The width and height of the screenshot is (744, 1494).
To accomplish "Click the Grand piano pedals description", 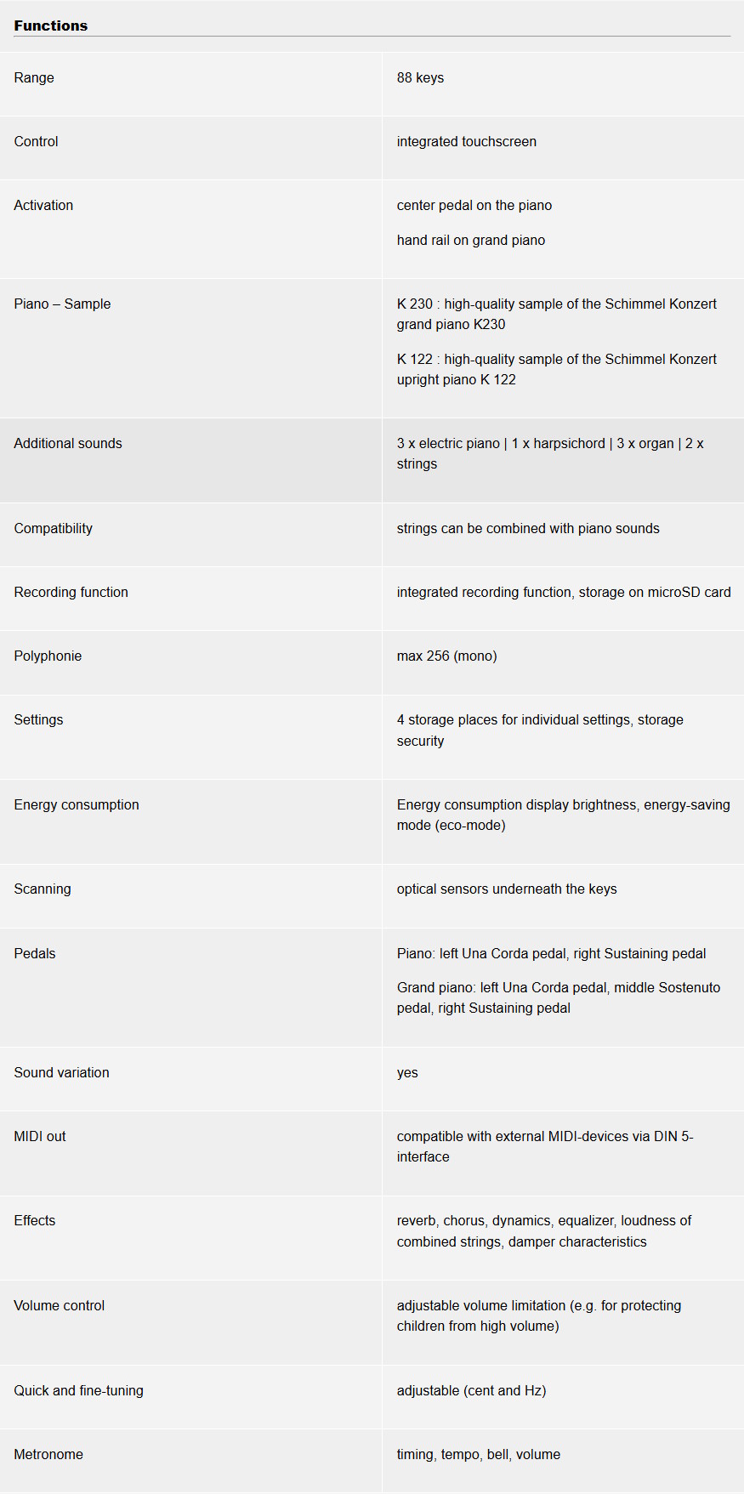I will 558,997.
